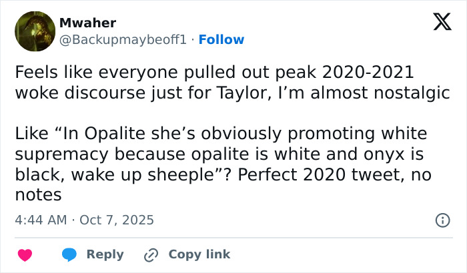Like the tweet with the heart icon
The width and height of the screenshot is (467, 273).
[25, 254]
